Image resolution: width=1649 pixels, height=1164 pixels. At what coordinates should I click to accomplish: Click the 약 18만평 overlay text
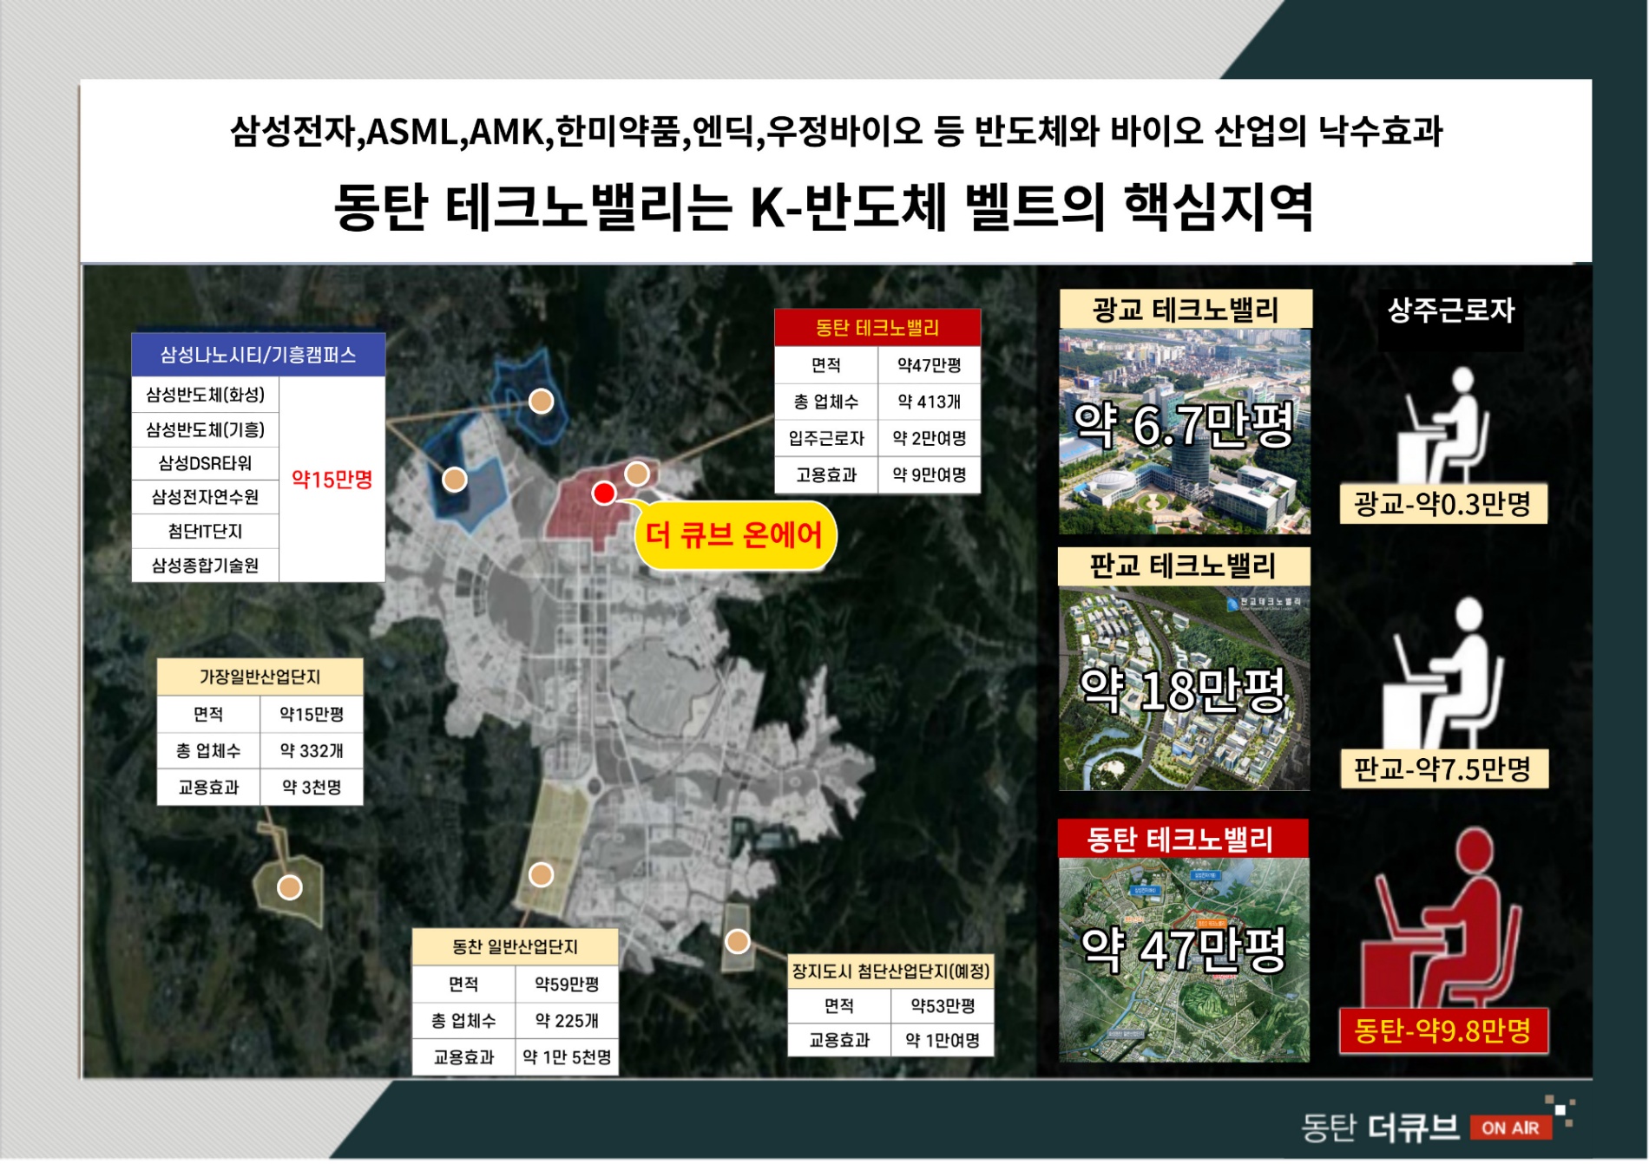(x=1183, y=690)
